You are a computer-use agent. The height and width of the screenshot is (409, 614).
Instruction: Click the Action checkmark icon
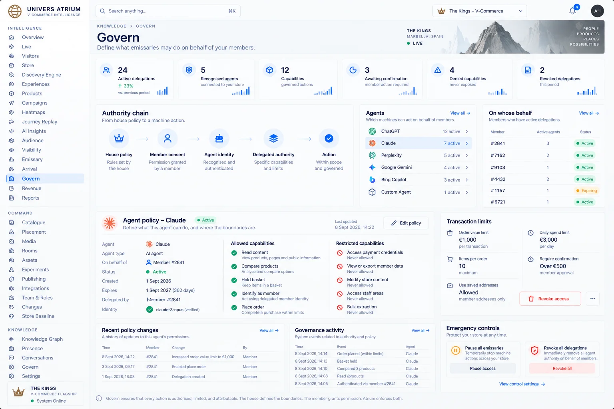point(329,139)
